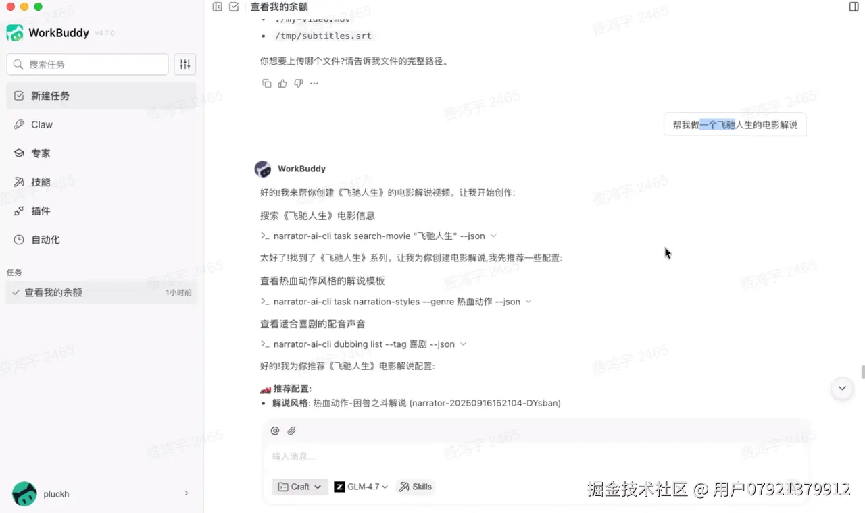Screen dimensions: 865x513
Task: Open the Craft mode dropdown
Action: point(300,487)
